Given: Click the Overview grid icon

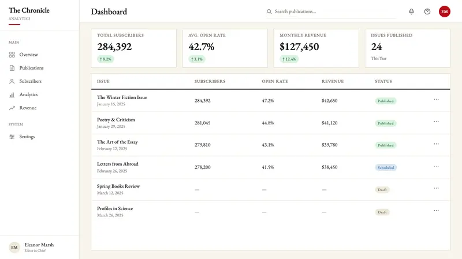Looking at the screenshot, I should click(x=12, y=55).
